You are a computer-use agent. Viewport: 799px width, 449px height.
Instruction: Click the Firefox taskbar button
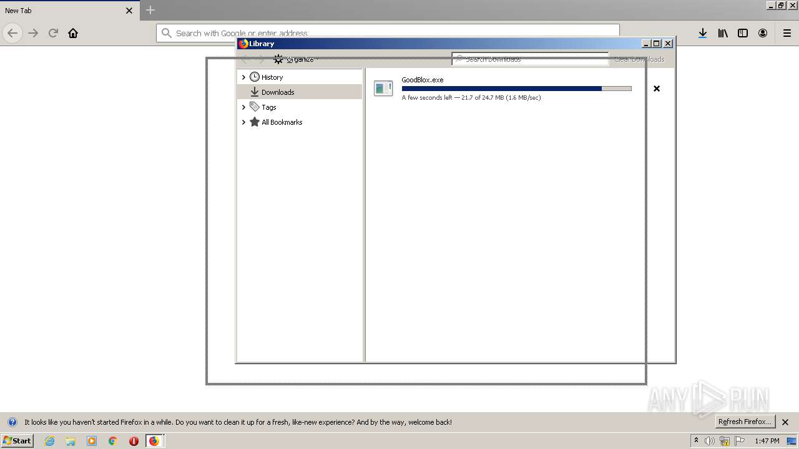click(x=154, y=441)
